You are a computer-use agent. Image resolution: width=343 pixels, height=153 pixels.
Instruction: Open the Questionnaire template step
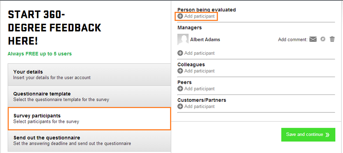tap(89, 97)
